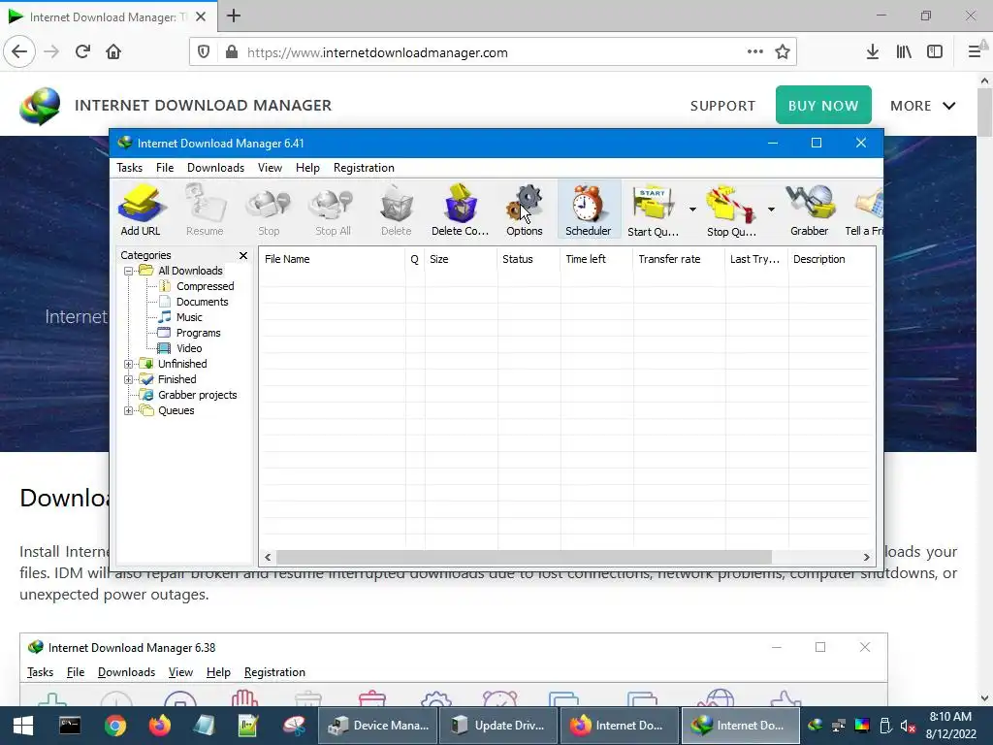Image resolution: width=993 pixels, height=745 pixels.
Task: Open the Help menu in IDM
Action: pyautogui.click(x=307, y=168)
